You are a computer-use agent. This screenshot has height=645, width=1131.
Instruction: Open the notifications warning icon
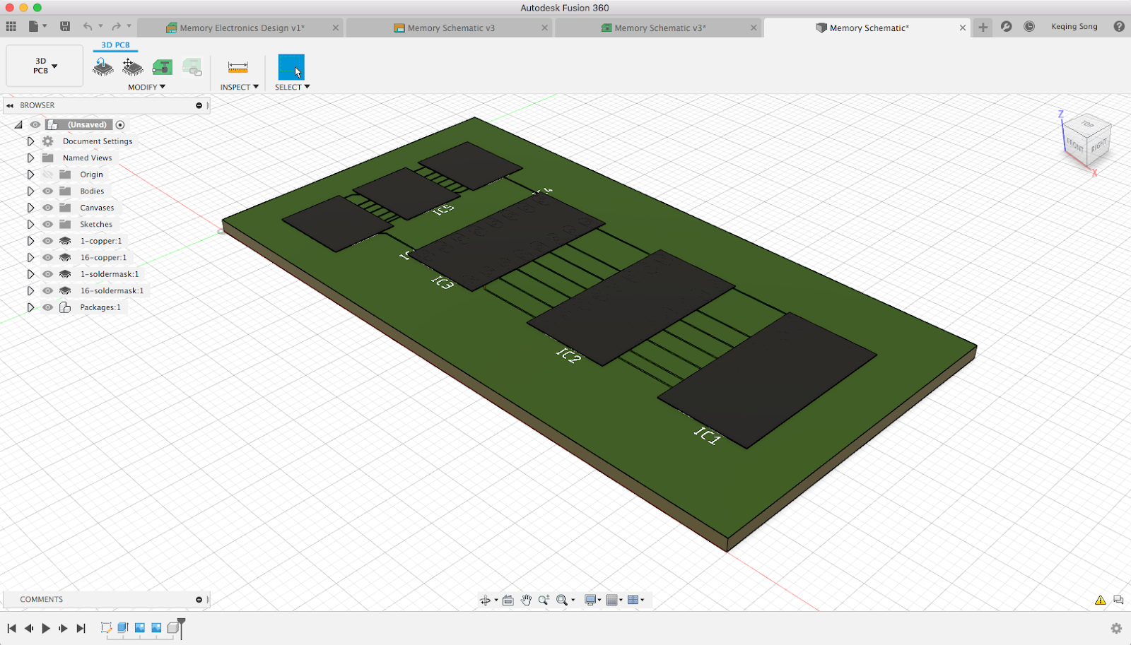click(1100, 600)
